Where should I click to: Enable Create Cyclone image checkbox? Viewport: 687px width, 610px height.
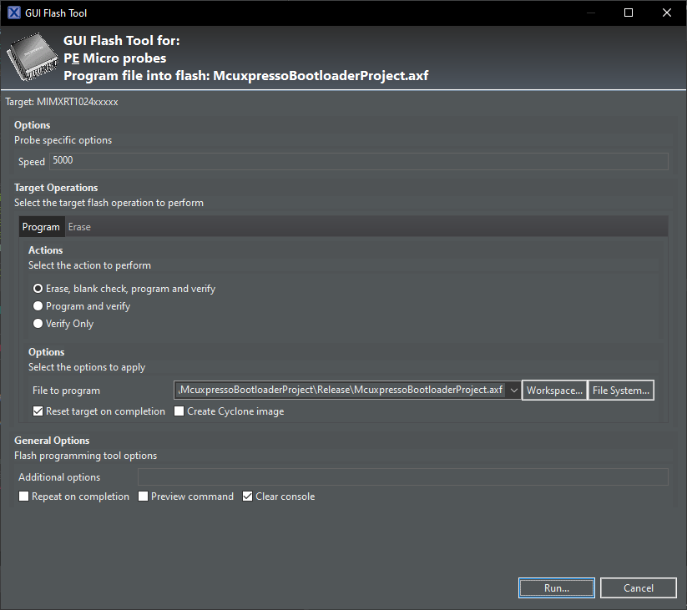click(179, 411)
